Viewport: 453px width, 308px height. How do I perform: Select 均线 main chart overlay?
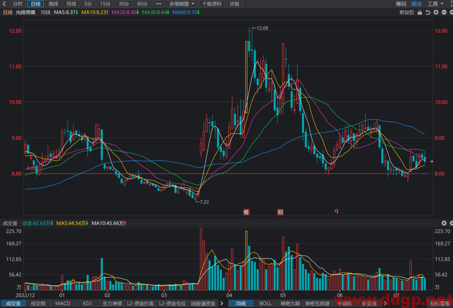tap(241, 304)
